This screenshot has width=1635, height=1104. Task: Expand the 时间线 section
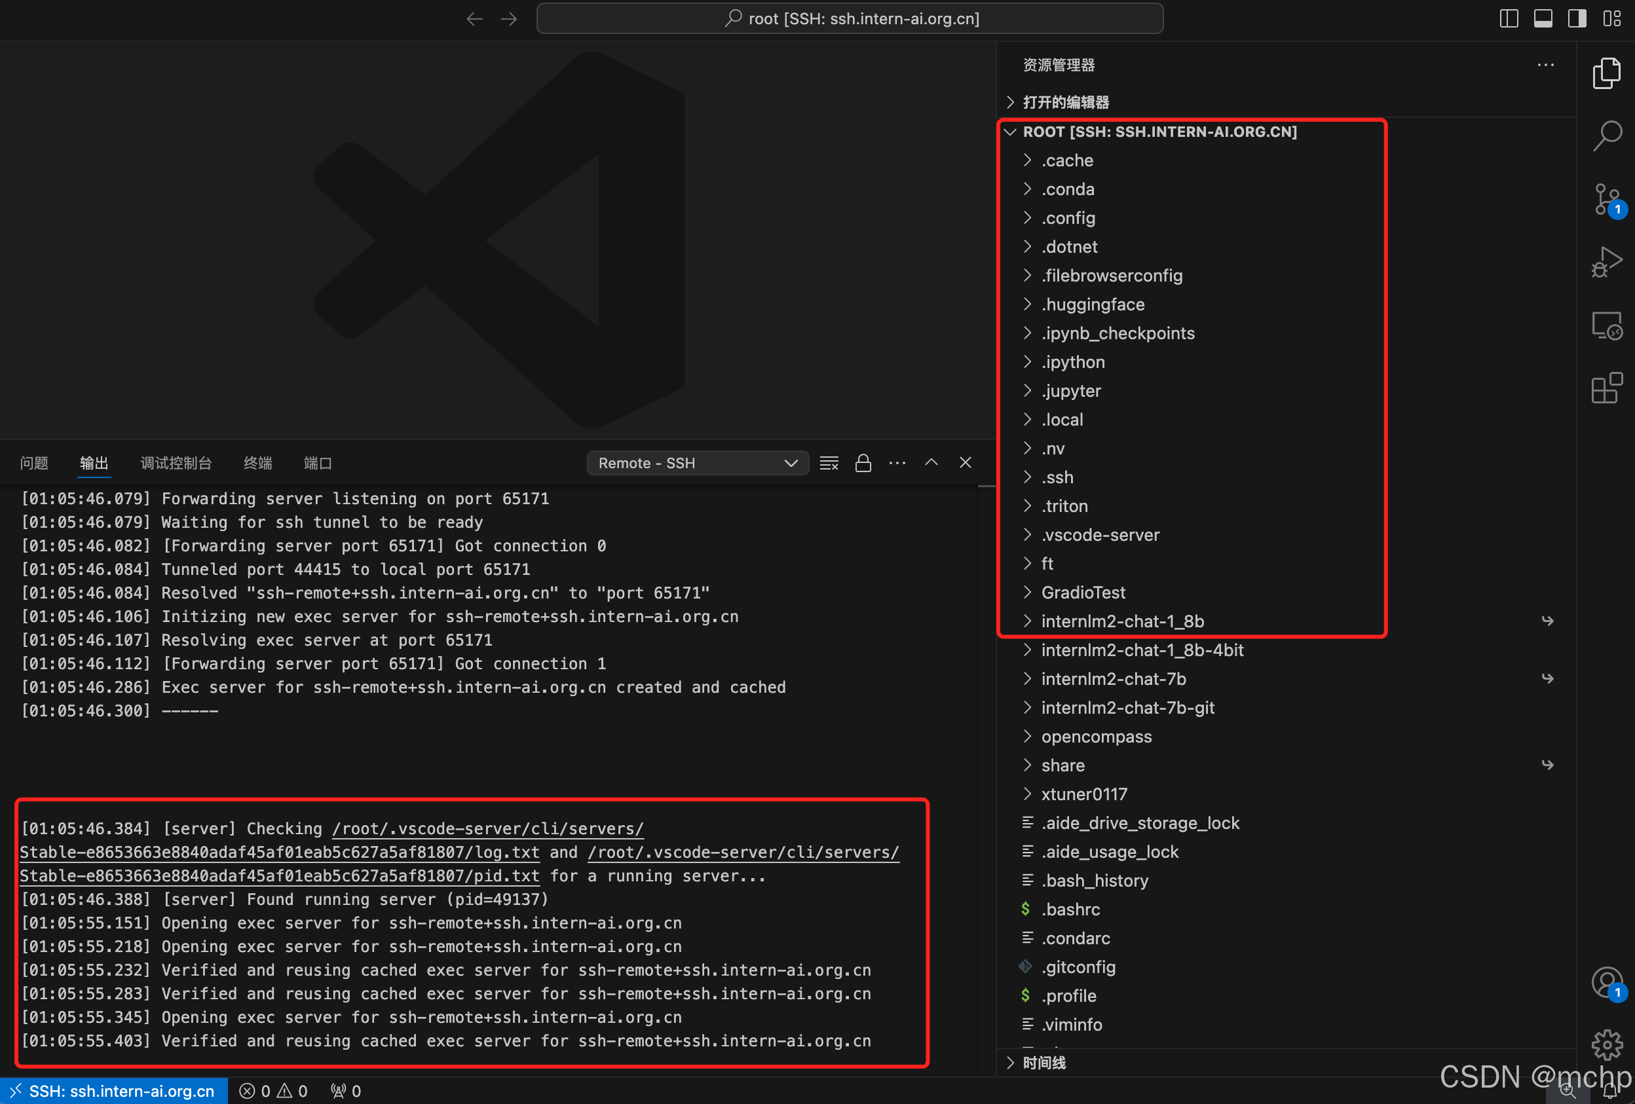(x=1286, y=1063)
